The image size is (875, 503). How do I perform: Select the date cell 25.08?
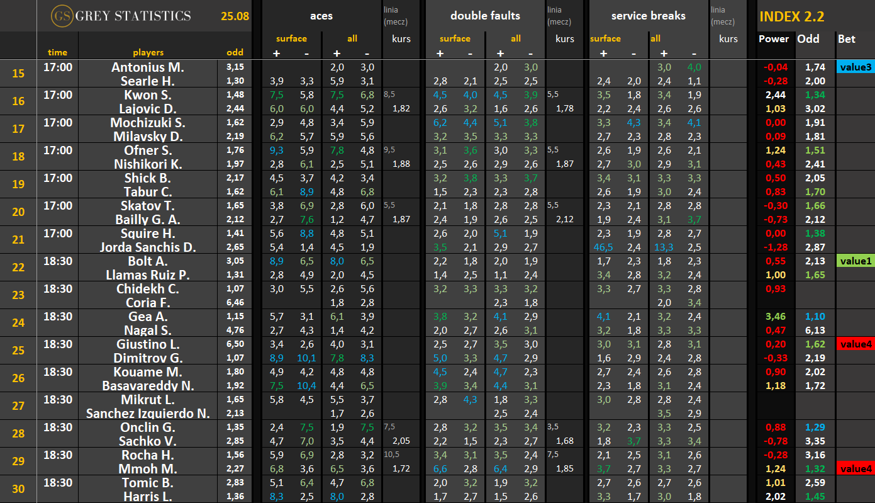pyautogui.click(x=235, y=16)
